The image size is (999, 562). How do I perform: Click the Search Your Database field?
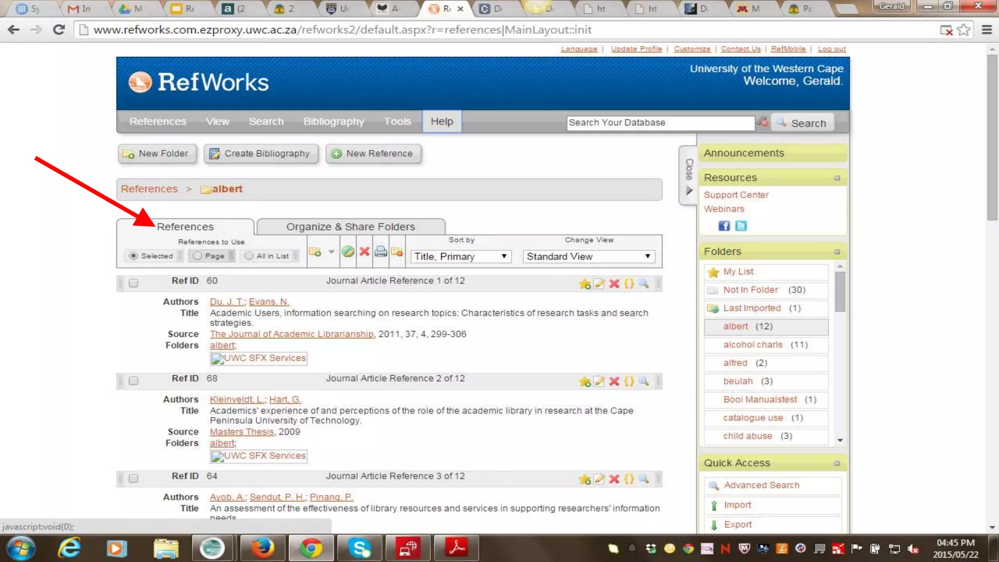click(660, 123)
